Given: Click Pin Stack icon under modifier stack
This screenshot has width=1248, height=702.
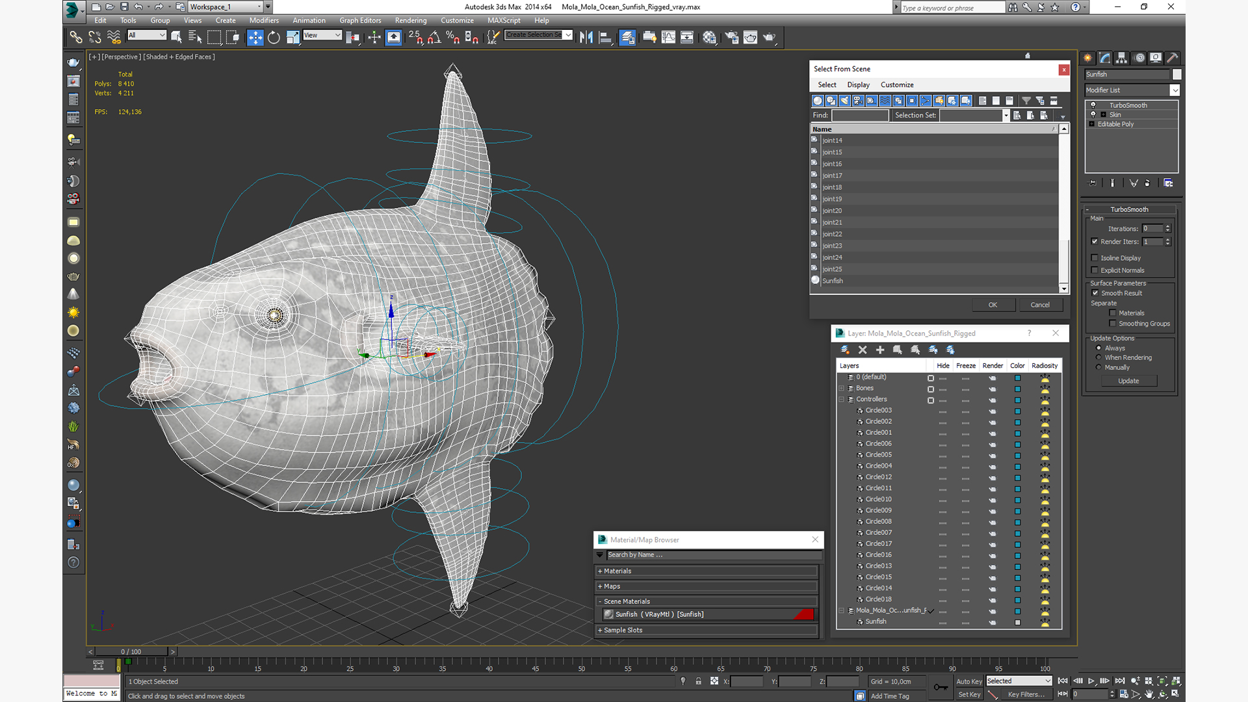Looking at the screenshot, I should point(1092,183).
